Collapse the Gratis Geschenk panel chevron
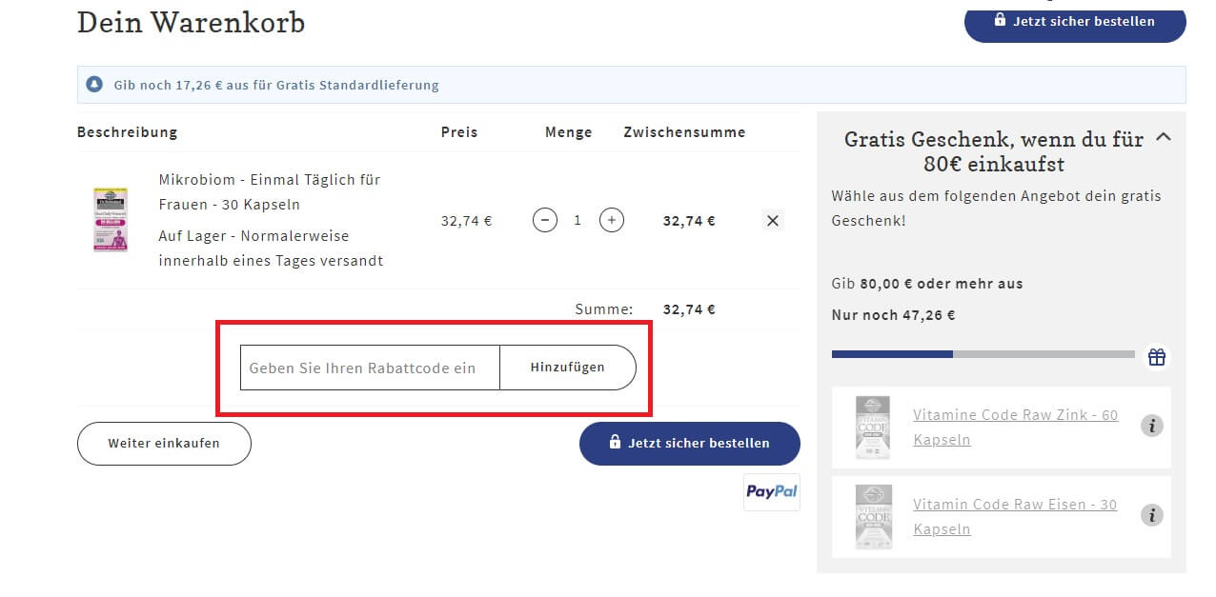Image resolution: width=1216 pixels, height=597 pixels. (1163, 138)
